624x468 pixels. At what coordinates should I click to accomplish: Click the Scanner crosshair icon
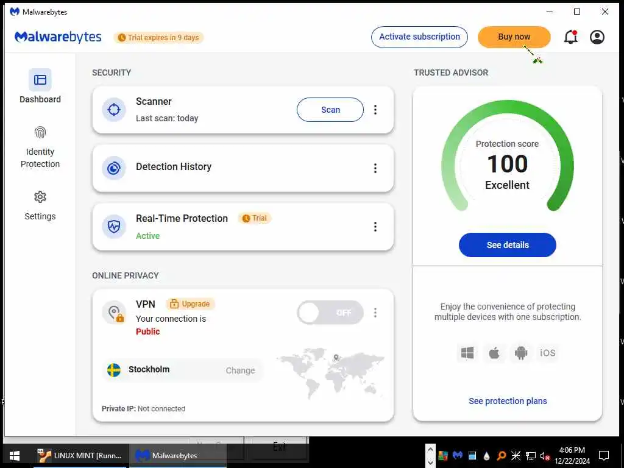click(x=114, y=110)
